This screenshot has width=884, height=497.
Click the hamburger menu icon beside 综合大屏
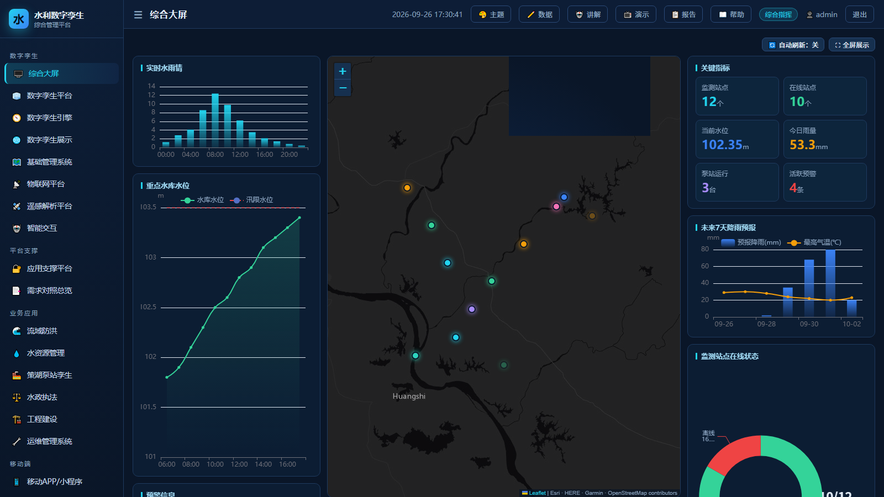point(138,15)
